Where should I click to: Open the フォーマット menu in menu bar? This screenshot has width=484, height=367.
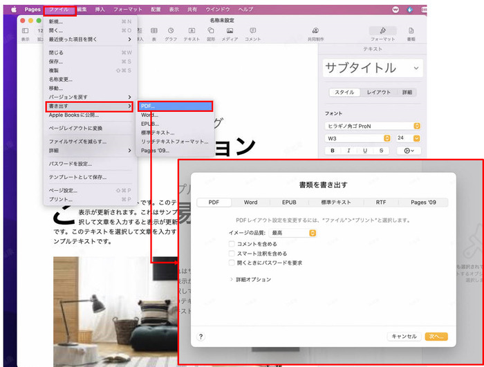(x=127, y=10)
